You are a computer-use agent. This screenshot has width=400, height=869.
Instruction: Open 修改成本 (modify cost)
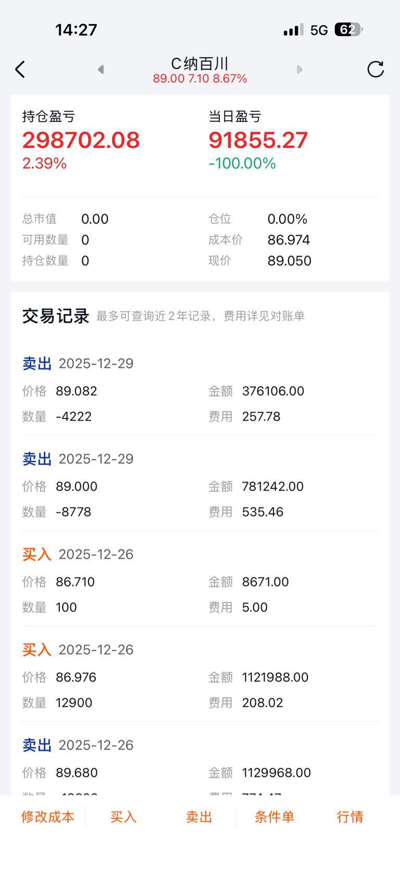(x=48, y=816)
